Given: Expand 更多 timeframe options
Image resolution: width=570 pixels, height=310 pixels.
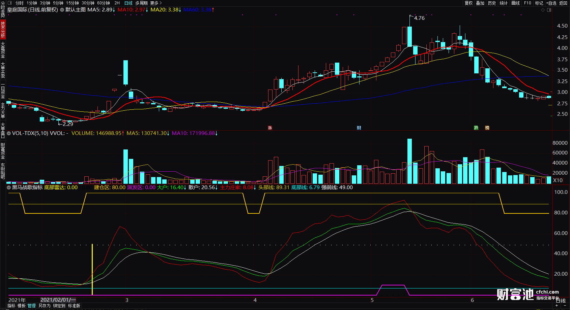Looking at the screenshot, I should tap(156, 3).
